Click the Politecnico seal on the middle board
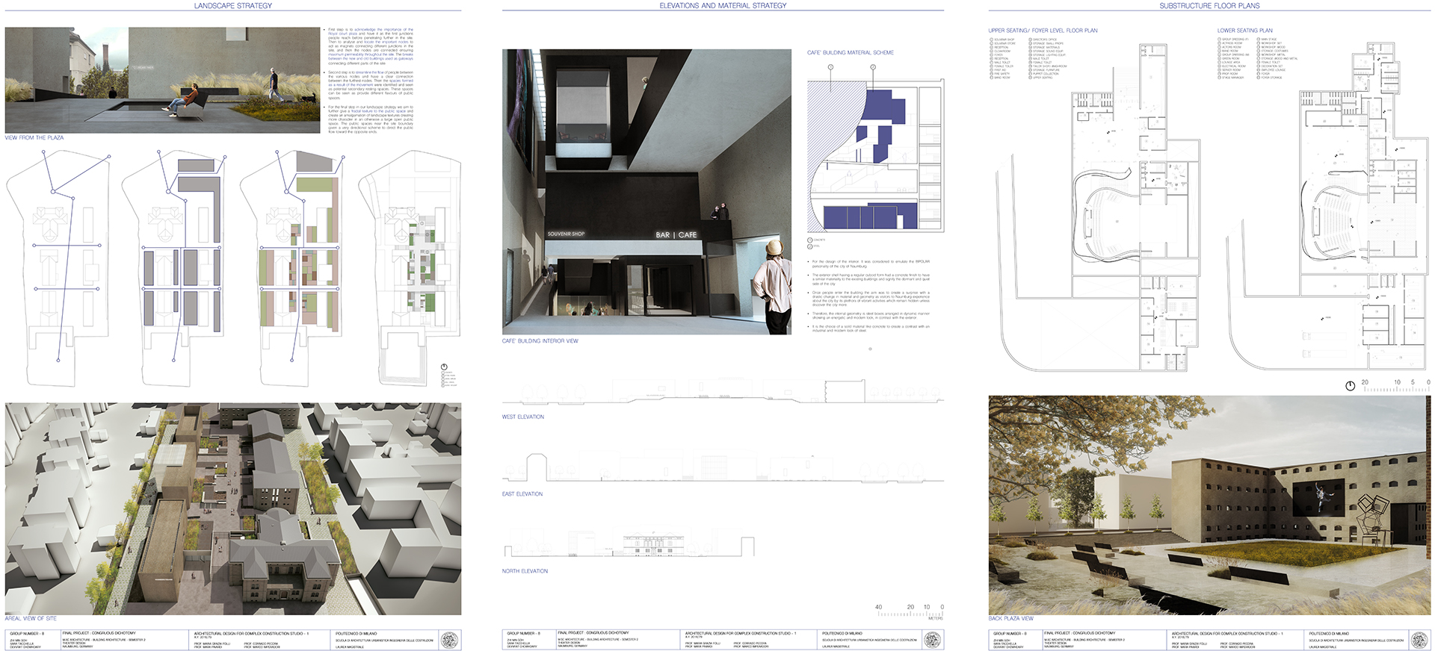1435x651 pixels. (x=931, y=640)
